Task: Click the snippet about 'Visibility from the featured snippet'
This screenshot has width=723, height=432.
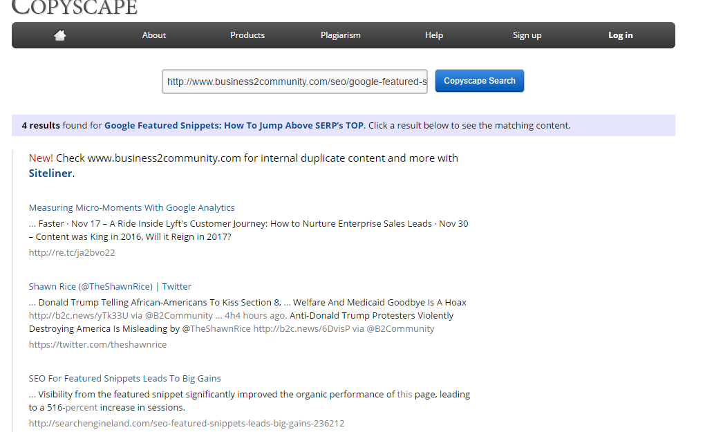Action: (x=250, y=401)
